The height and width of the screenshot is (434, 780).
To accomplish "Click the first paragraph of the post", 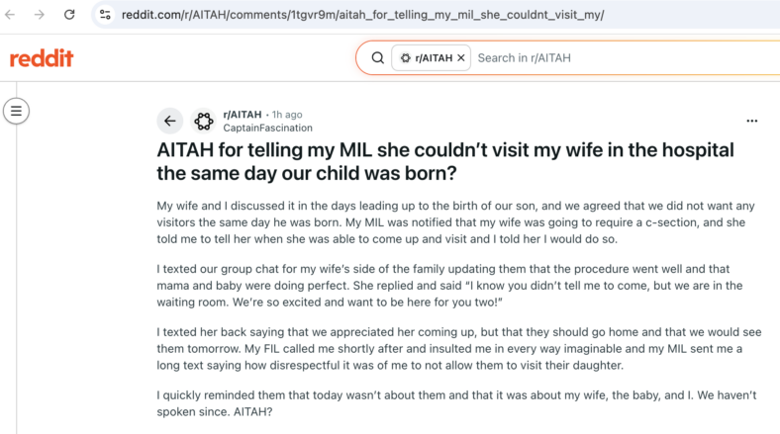I will click(455, 222).
